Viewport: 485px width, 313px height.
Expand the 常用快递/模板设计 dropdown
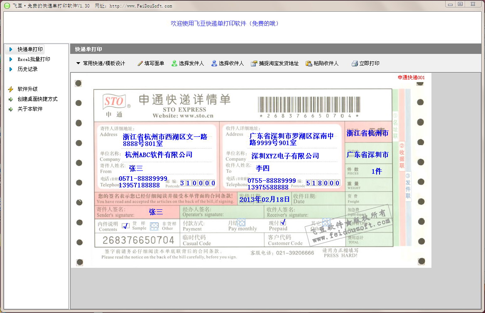pyautogui.click(x=100, y=63)
